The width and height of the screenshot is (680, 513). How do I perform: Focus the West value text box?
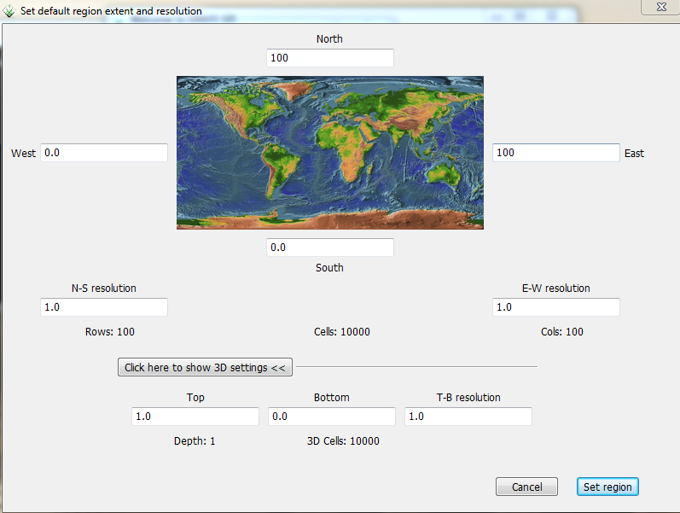coord(103,153)
